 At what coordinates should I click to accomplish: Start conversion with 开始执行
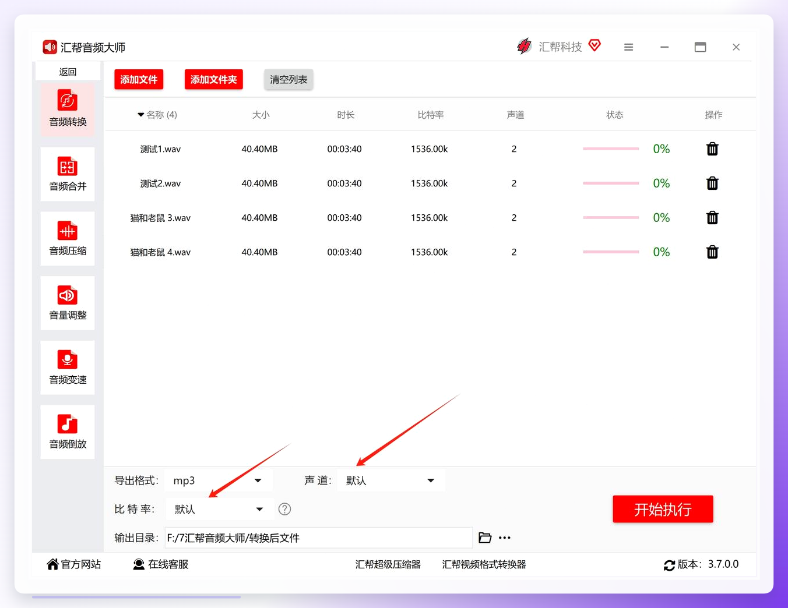663,509
